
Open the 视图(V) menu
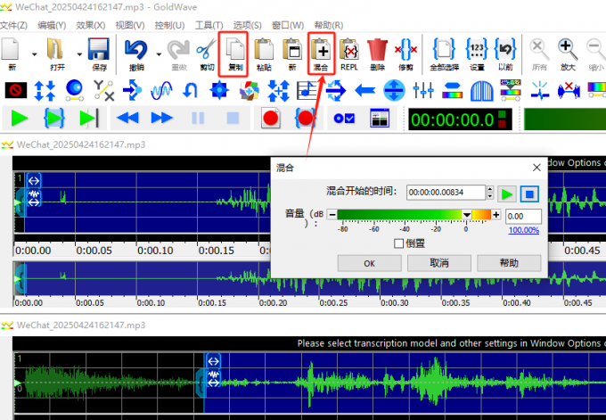tap(130, 25)
